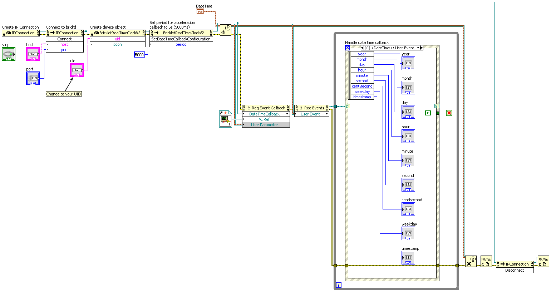Click the red loop stop condition terminal

tap(449, 113)
